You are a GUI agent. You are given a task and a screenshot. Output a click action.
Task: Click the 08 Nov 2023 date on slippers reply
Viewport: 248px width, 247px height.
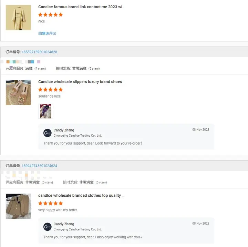201,130
